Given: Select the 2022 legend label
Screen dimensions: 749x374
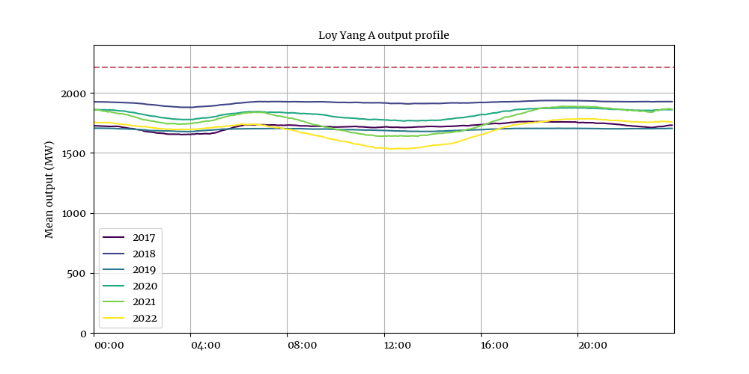Looking at the screenshot, I should coord(145,318).
